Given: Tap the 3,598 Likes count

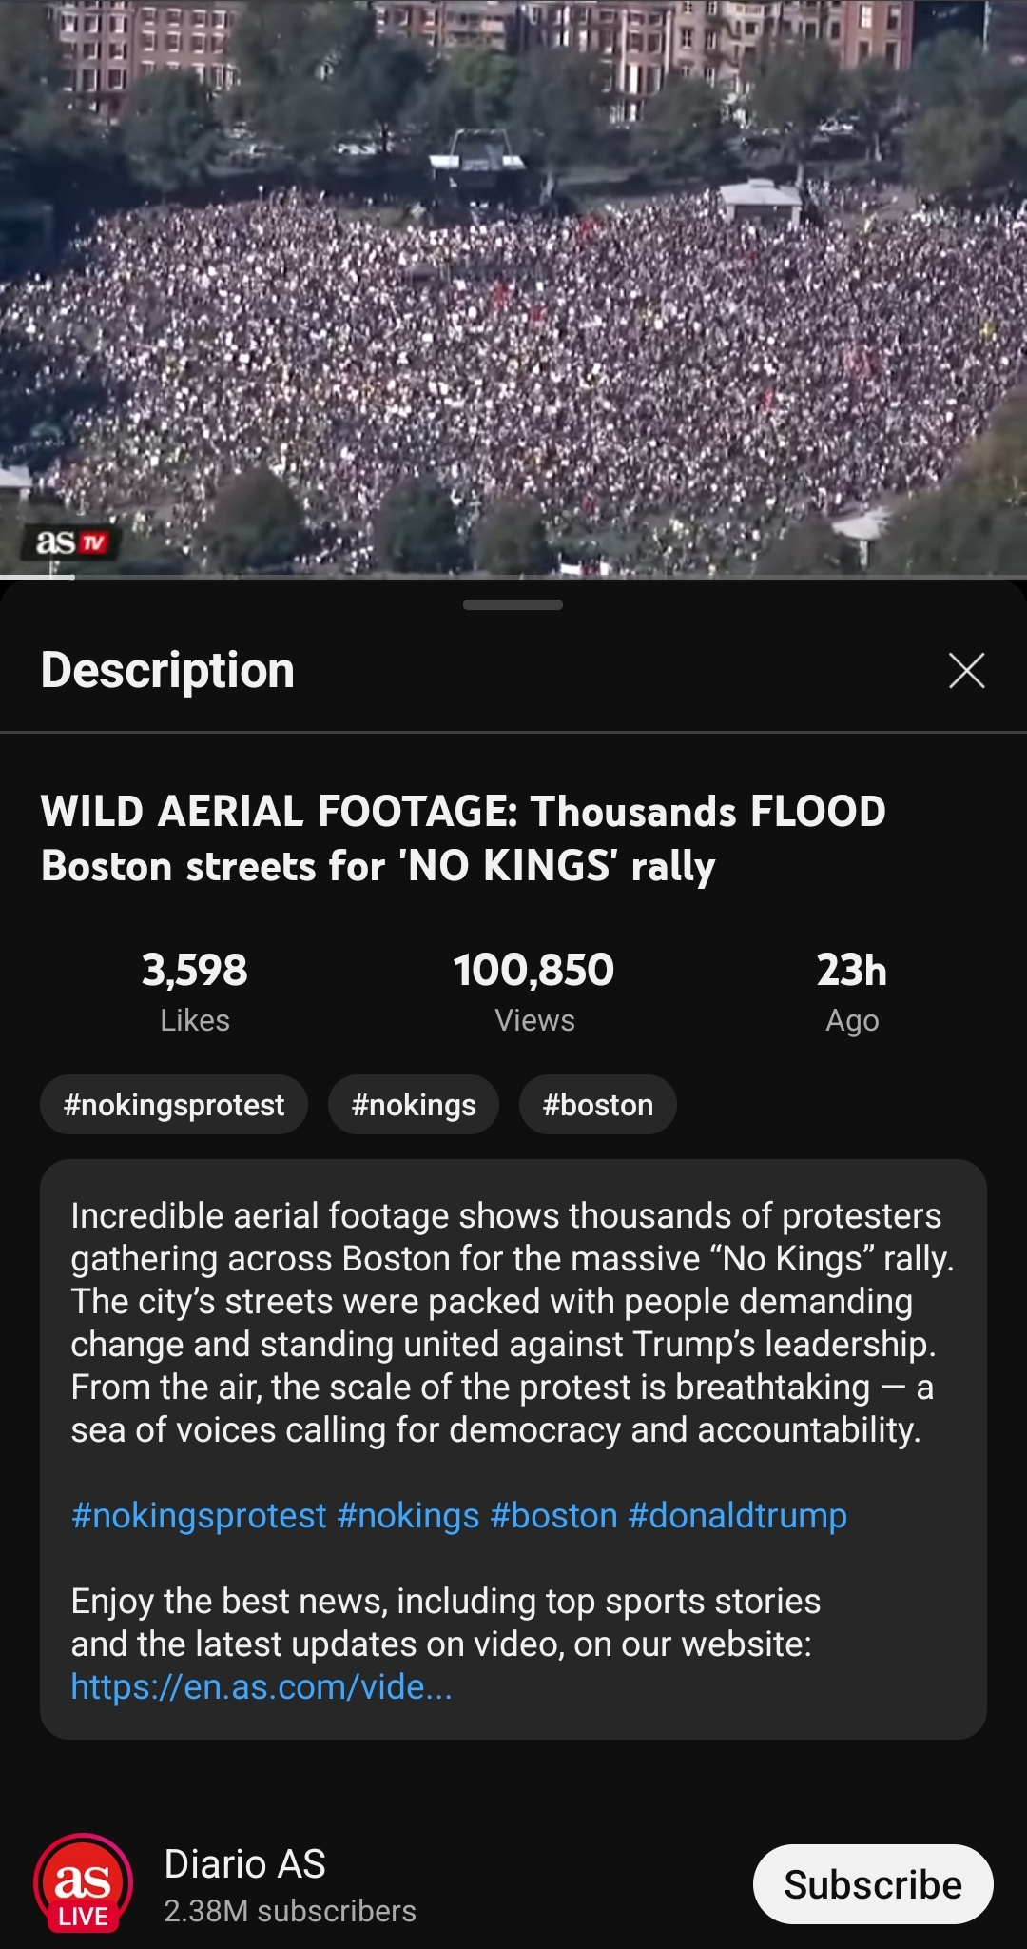Looking at the screenshot, I should point(195,990).
